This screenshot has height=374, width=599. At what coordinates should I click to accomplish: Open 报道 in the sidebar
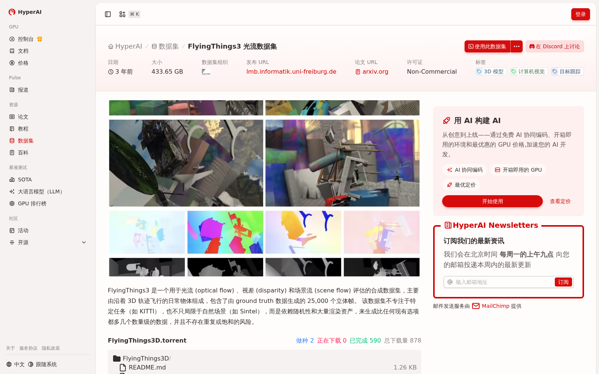pyautogui.click(x=23, y=90)
